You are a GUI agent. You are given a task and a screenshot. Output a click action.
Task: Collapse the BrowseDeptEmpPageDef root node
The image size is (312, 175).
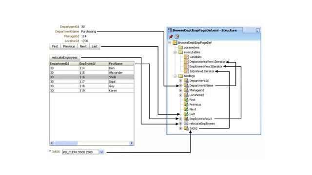(x=169, y=43)
